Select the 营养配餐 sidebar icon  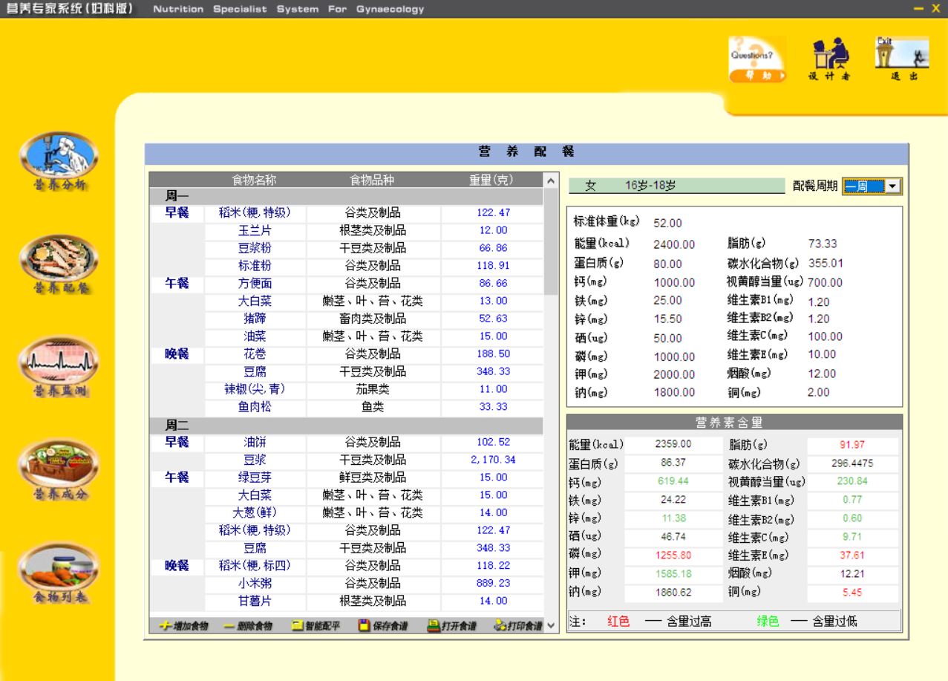pyautogui.click(x=59, y=264)
